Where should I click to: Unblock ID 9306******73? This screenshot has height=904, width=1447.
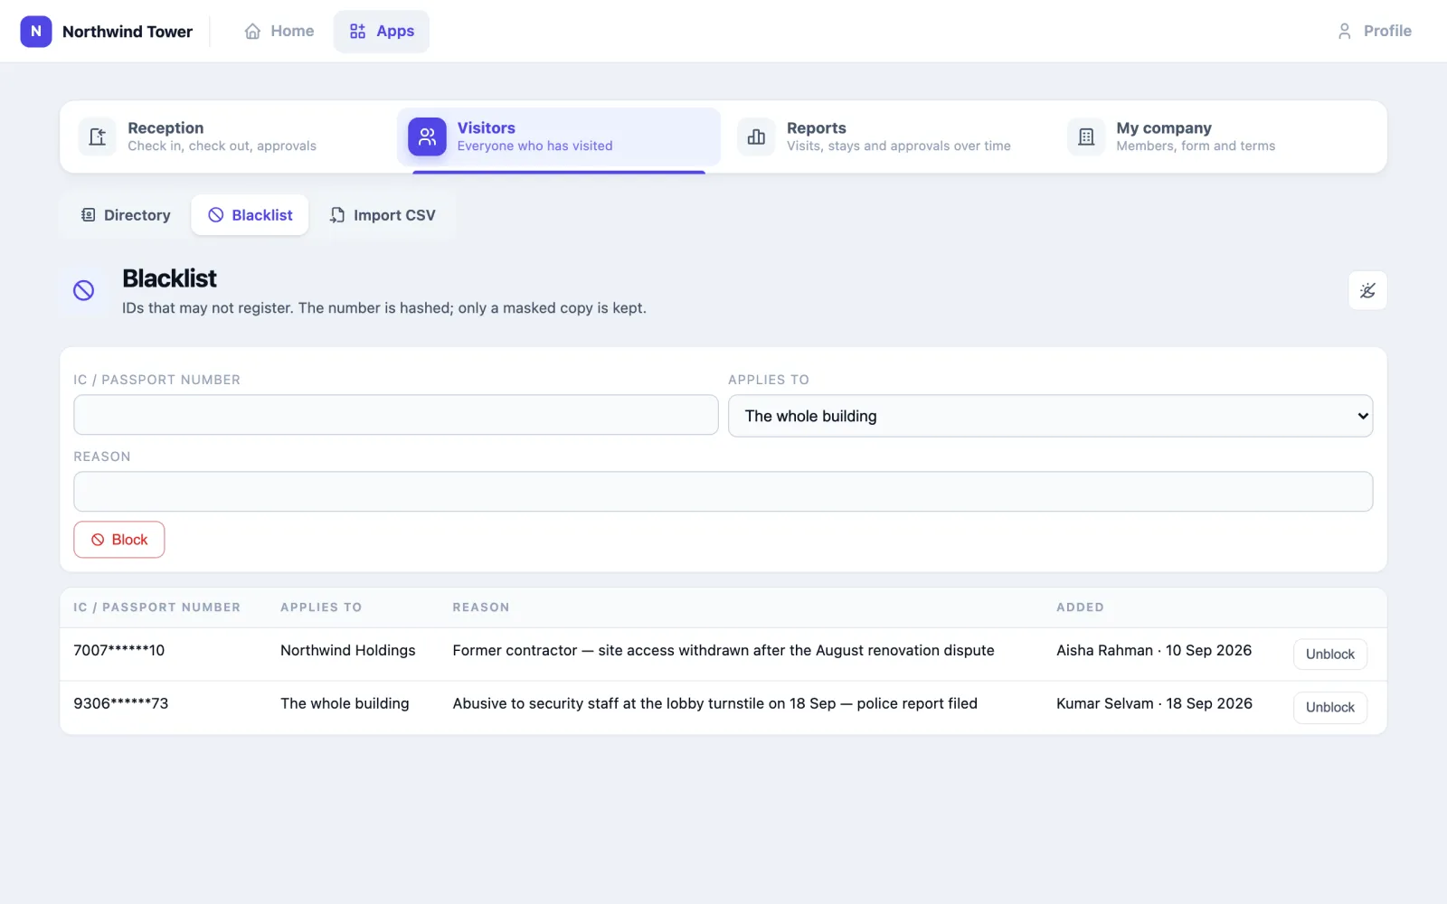click(x=1330, y=708)
